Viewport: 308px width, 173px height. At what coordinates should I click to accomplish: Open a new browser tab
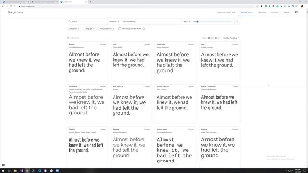90,2
